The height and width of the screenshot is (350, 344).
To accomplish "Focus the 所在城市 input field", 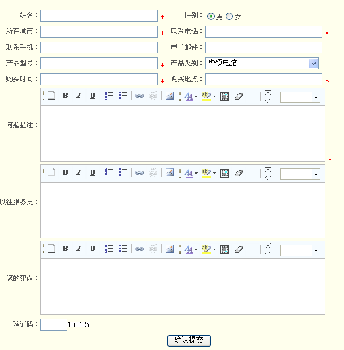I will [x=99, y=32].
